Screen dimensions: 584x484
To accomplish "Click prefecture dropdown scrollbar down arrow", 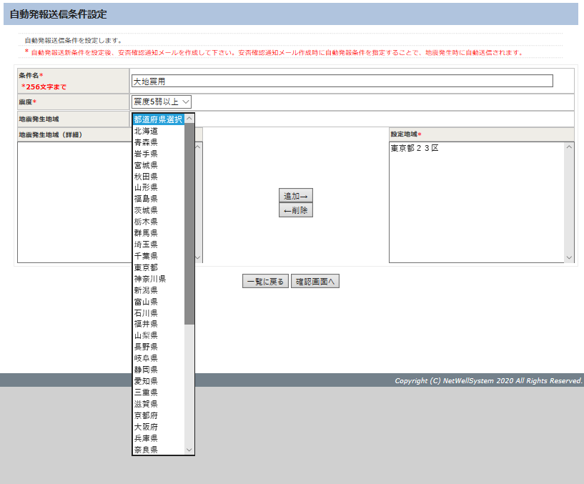I will (x=189, y=450).
